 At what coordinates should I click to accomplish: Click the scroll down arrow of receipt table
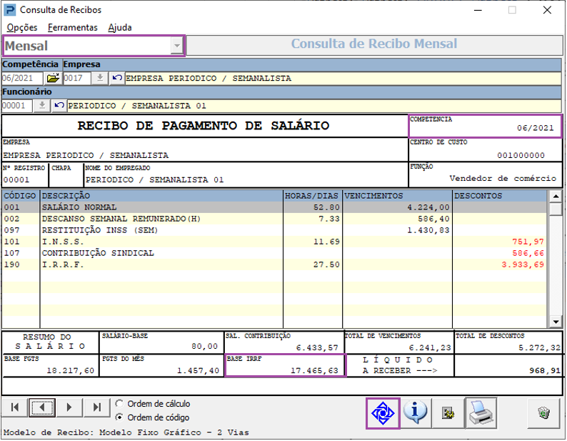556,322
